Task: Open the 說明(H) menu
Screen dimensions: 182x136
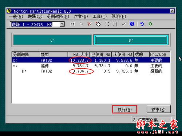Action: (119, 17)
